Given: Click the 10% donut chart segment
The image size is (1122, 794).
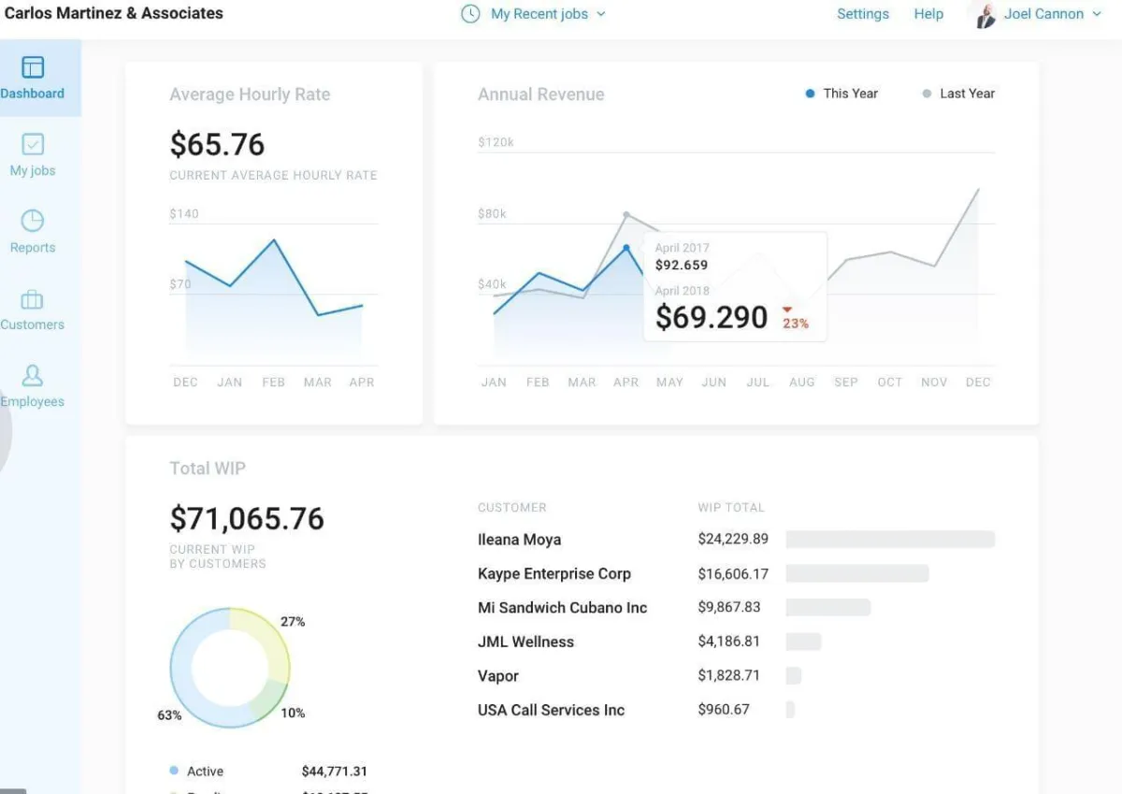Looking at the screenshot, I should point(271,700).
